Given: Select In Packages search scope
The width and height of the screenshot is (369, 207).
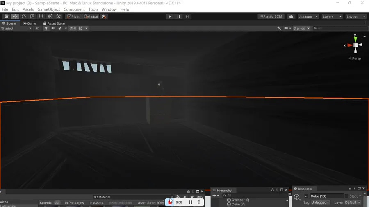Looking at the screenshot, I should 74,203.
